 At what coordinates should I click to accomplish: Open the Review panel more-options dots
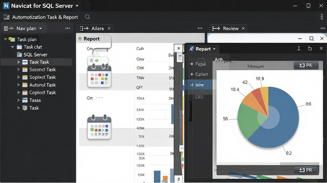coord(323,28)
